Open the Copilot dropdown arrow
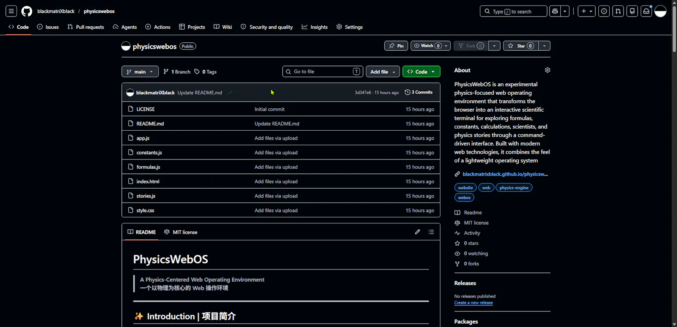This screenshot has height=327, width=677. [x=565, y=11]
